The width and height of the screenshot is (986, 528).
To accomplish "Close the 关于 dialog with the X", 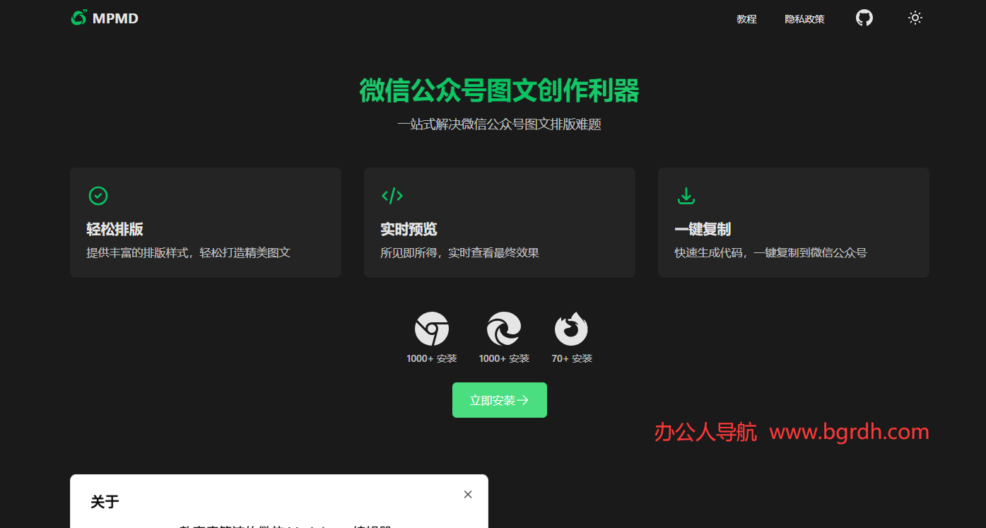I will 467,494.
